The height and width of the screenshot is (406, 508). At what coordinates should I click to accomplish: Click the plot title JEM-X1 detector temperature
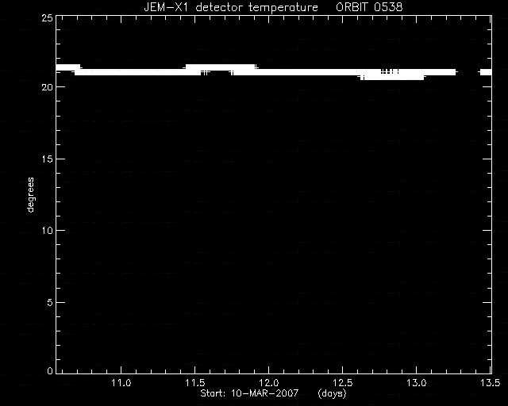tap(231, 7)
